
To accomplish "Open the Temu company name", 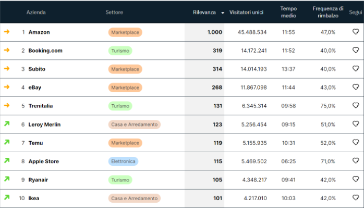I will 35,143.
